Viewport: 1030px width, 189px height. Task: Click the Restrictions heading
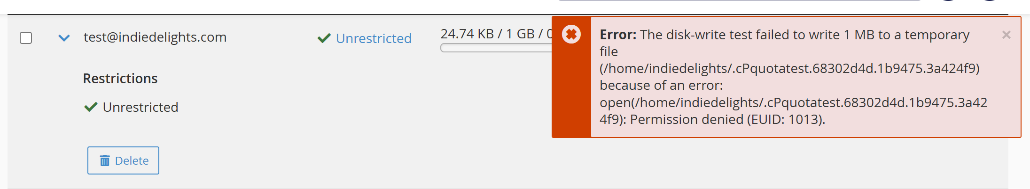pos(120,78)
